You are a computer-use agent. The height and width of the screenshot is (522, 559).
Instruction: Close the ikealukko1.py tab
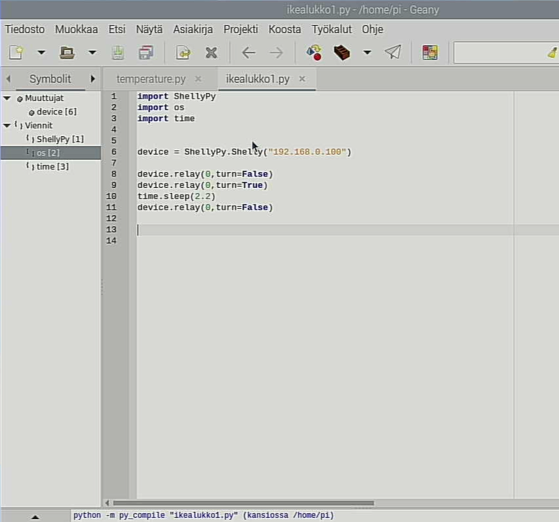(x=302, y=78)
